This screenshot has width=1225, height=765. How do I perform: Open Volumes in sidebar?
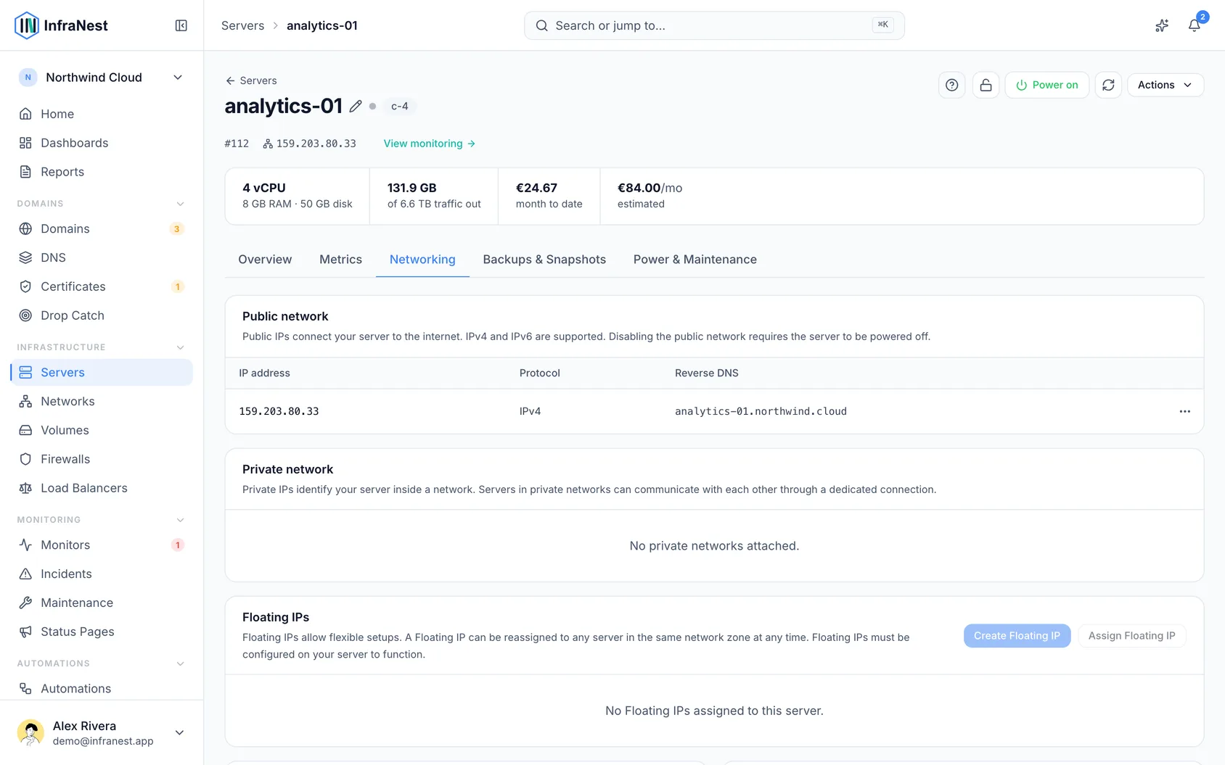pyautogui.click(x=102, y=430)
